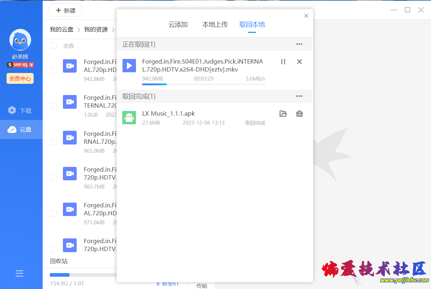
Task: Switch to the 本地上传 tab
Action: coord(215,25)
